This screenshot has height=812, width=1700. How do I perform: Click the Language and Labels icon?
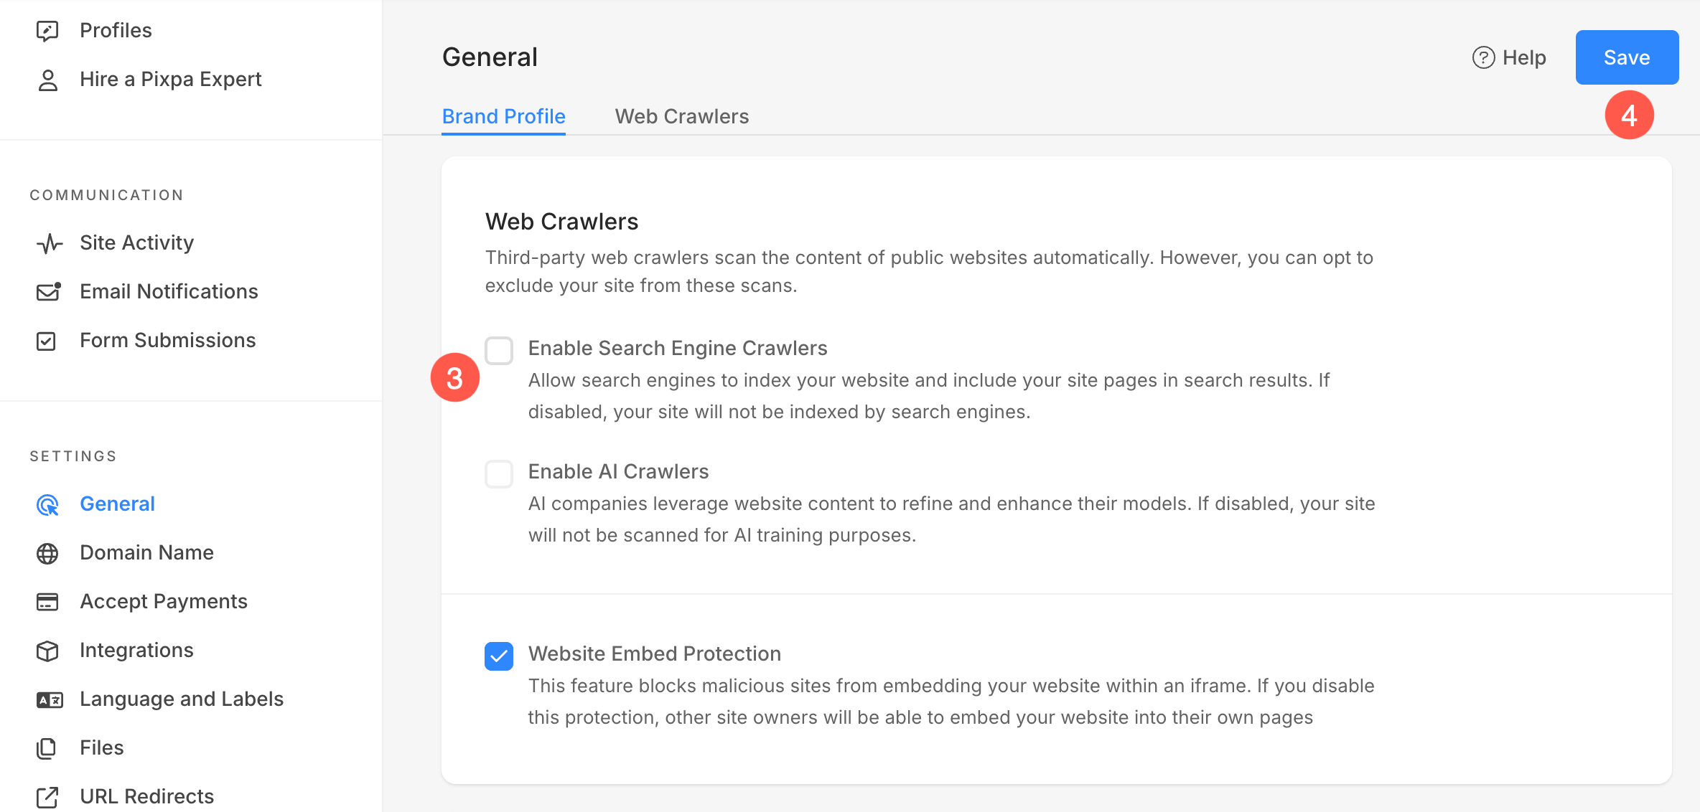coord(49,699)
